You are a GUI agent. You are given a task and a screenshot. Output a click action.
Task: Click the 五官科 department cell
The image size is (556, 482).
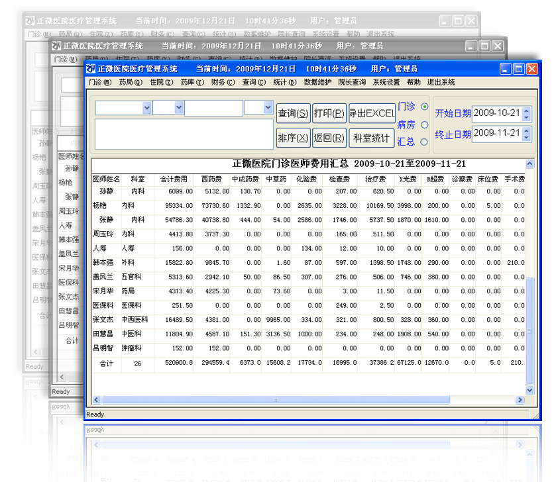click(x=138, y=277)
